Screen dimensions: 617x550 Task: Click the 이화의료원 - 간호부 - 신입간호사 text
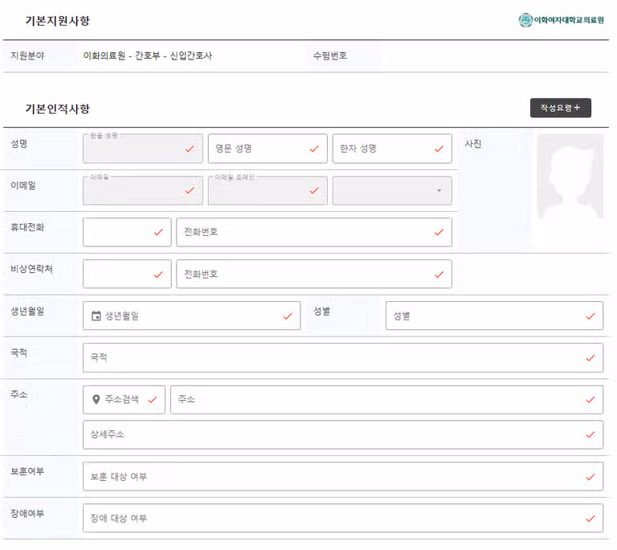tap(148, 56)
